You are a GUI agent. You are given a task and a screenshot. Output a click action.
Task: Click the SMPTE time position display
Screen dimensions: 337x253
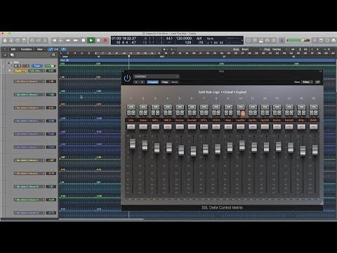pos(124,38)
